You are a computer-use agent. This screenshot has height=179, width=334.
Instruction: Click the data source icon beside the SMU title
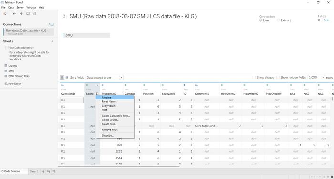pos(64,16)
